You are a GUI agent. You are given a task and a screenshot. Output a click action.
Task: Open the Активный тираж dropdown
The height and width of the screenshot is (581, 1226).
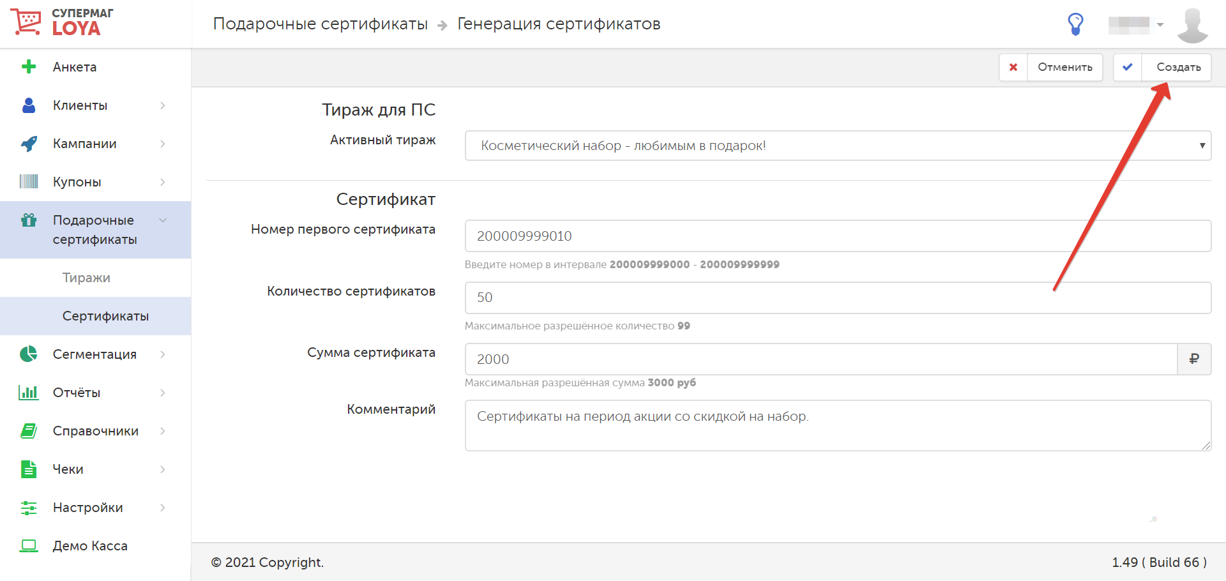click(x=837, y=146)
